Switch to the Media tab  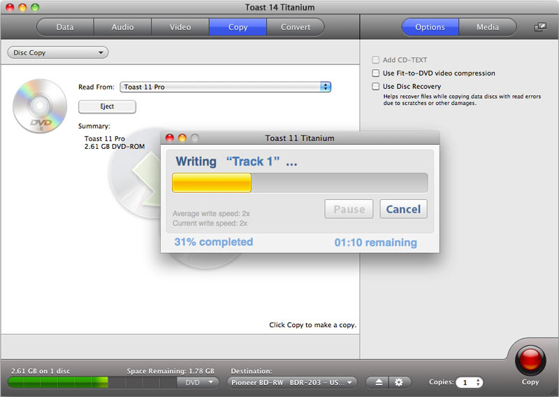pyautogui.click(x=488, y=27)
